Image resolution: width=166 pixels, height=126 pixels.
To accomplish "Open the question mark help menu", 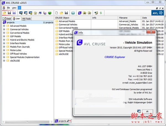I will tap(19, 8).
